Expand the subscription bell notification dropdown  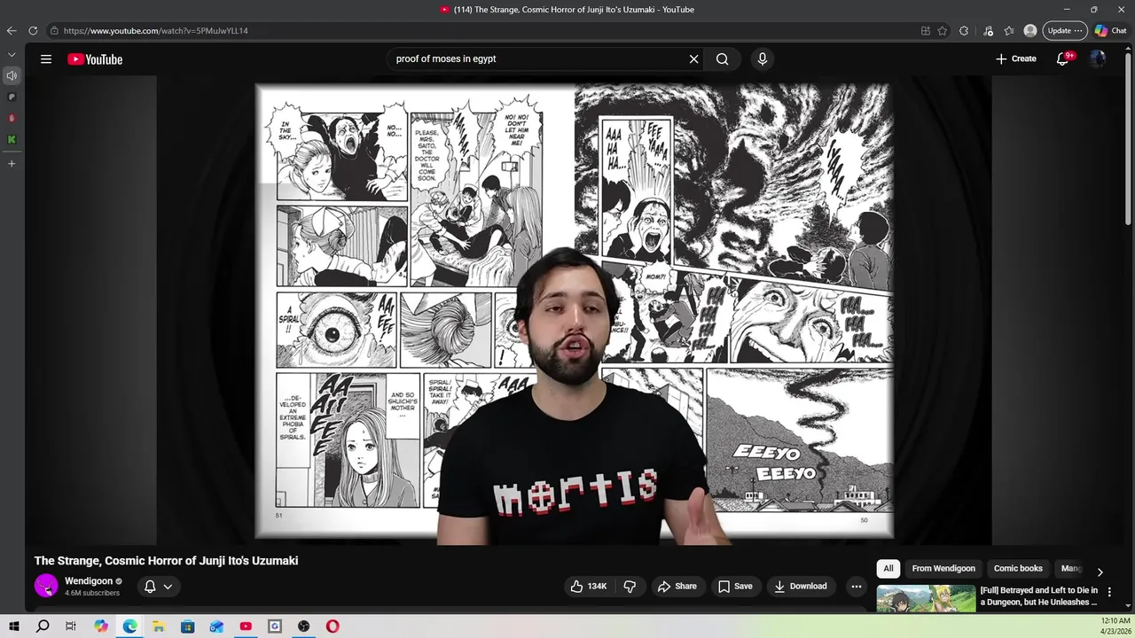pyautogui.click(x=158, y=586)
